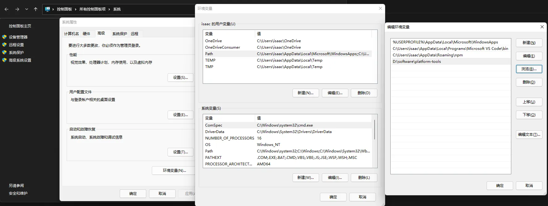Expand the 所有控制面板项 breadcrumb chevron
The height and width of the screenshot is (206, 548).
click(109, 9)
